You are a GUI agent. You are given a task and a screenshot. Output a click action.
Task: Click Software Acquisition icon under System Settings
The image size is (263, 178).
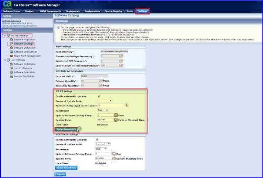[11, 40]
